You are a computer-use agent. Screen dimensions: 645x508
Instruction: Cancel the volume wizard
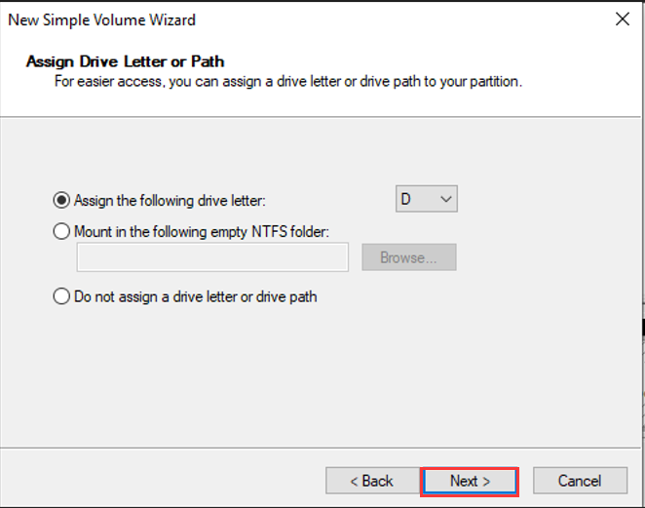pos(580,481)
